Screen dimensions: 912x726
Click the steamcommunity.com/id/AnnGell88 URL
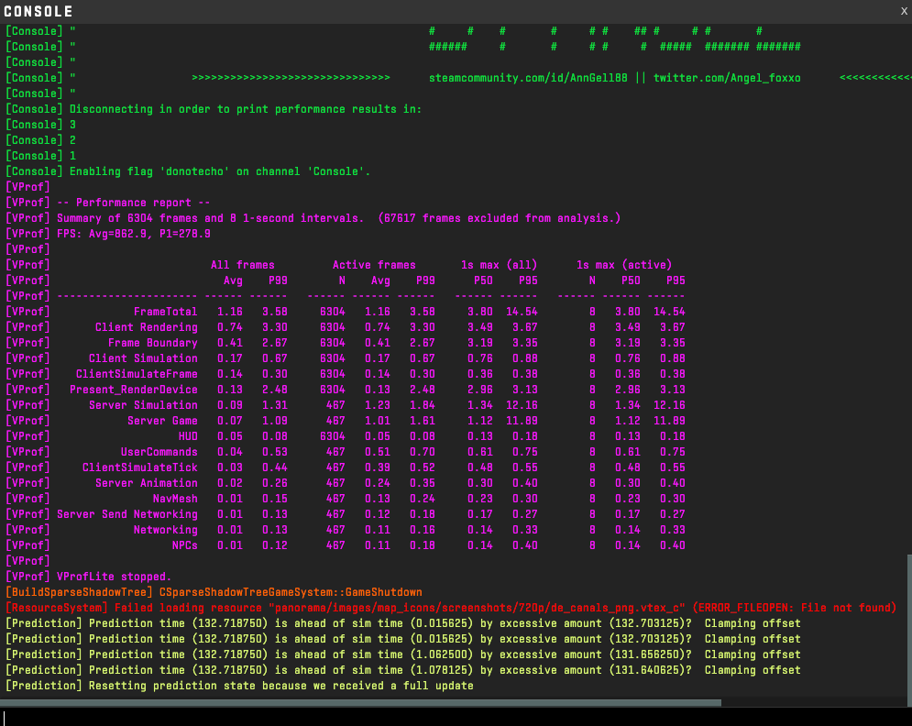[528, 78]
